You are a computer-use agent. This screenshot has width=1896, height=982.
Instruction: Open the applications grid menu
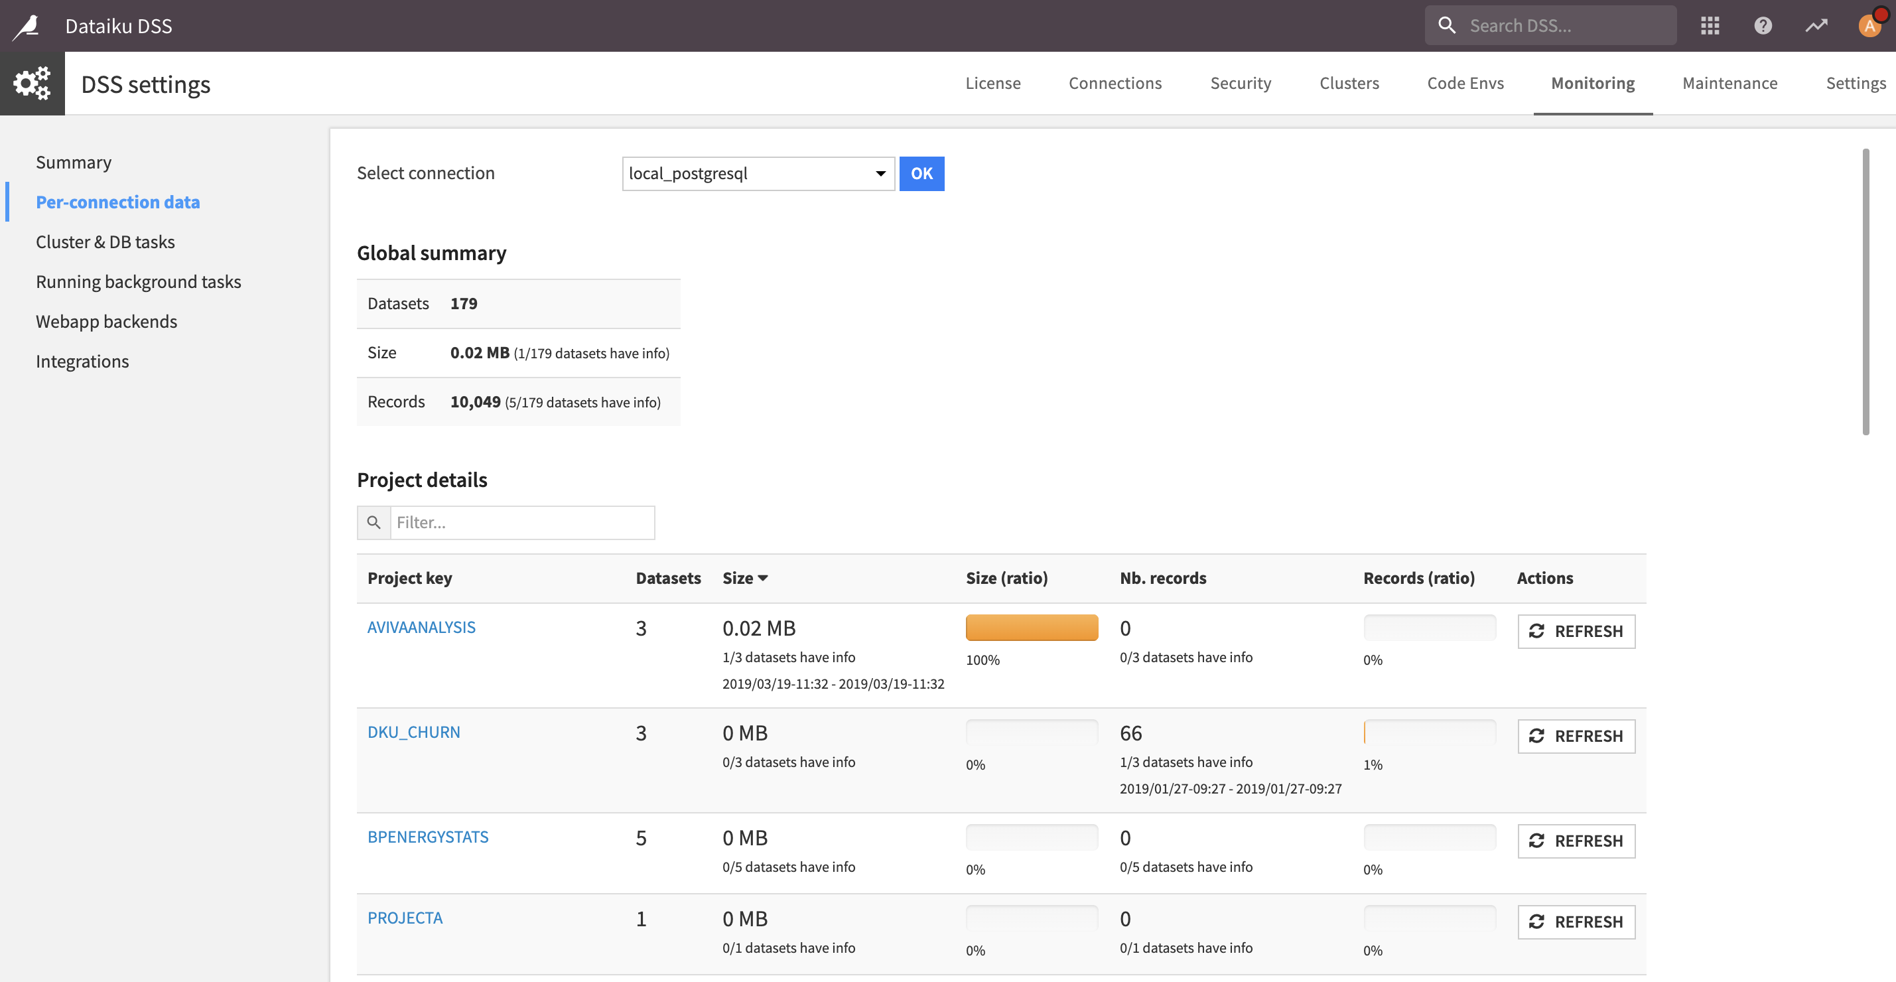pyautogui.click(x=1710, y=26)
